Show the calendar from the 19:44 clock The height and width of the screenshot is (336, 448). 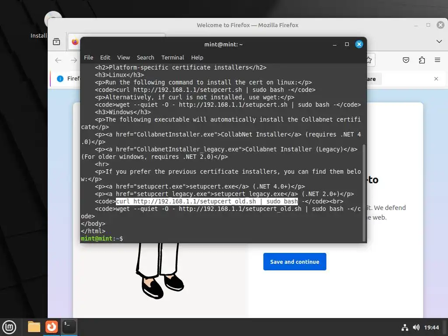(431, 327)
